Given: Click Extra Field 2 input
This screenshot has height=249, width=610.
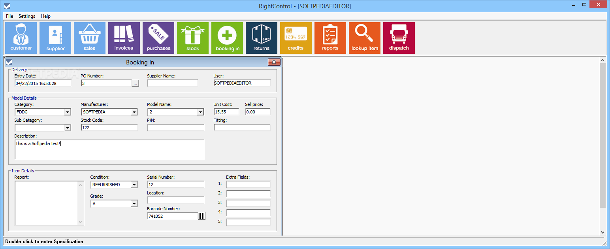Looking at the screenshot, I should 249,194.
